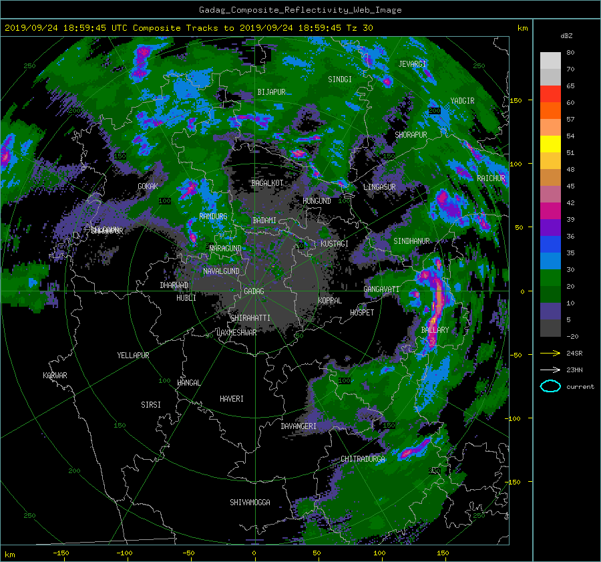The width and height of the screenshot is (601, 562).
Task: Click the UTC timestamp header text
Action: [x=188, y=28]
